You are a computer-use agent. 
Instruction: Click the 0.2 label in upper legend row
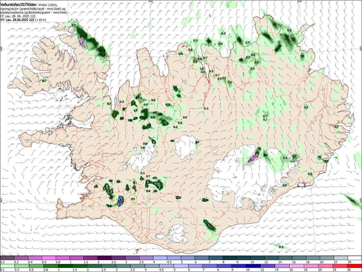2,262
